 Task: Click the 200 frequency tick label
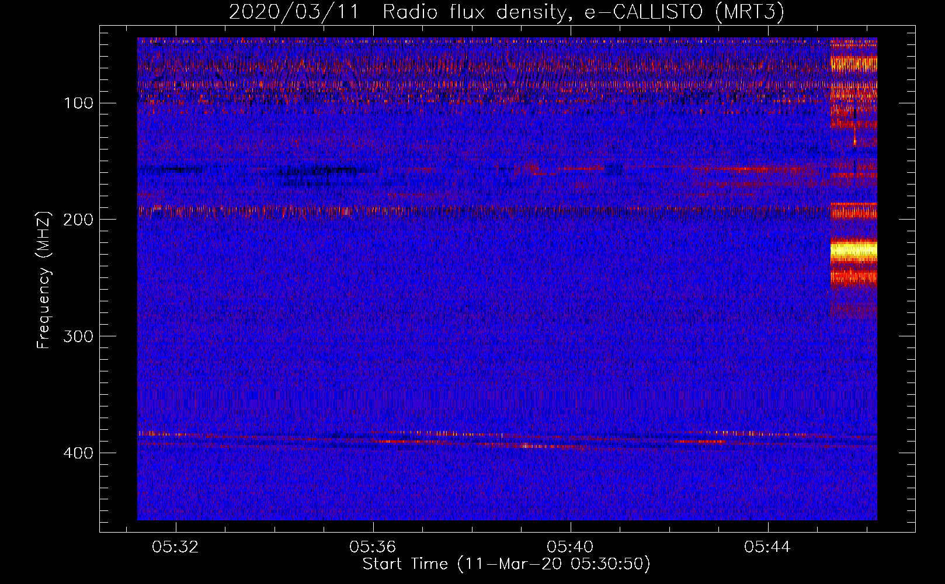coord(79,220)
